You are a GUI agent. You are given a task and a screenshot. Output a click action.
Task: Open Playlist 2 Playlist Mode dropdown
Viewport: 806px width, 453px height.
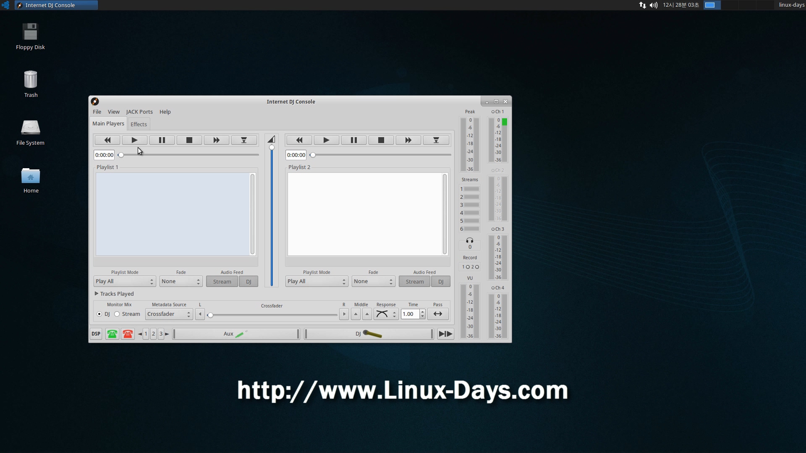coord(317,281)
